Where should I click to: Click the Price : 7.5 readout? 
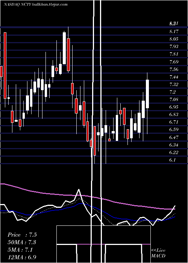[x=22, y=235]
